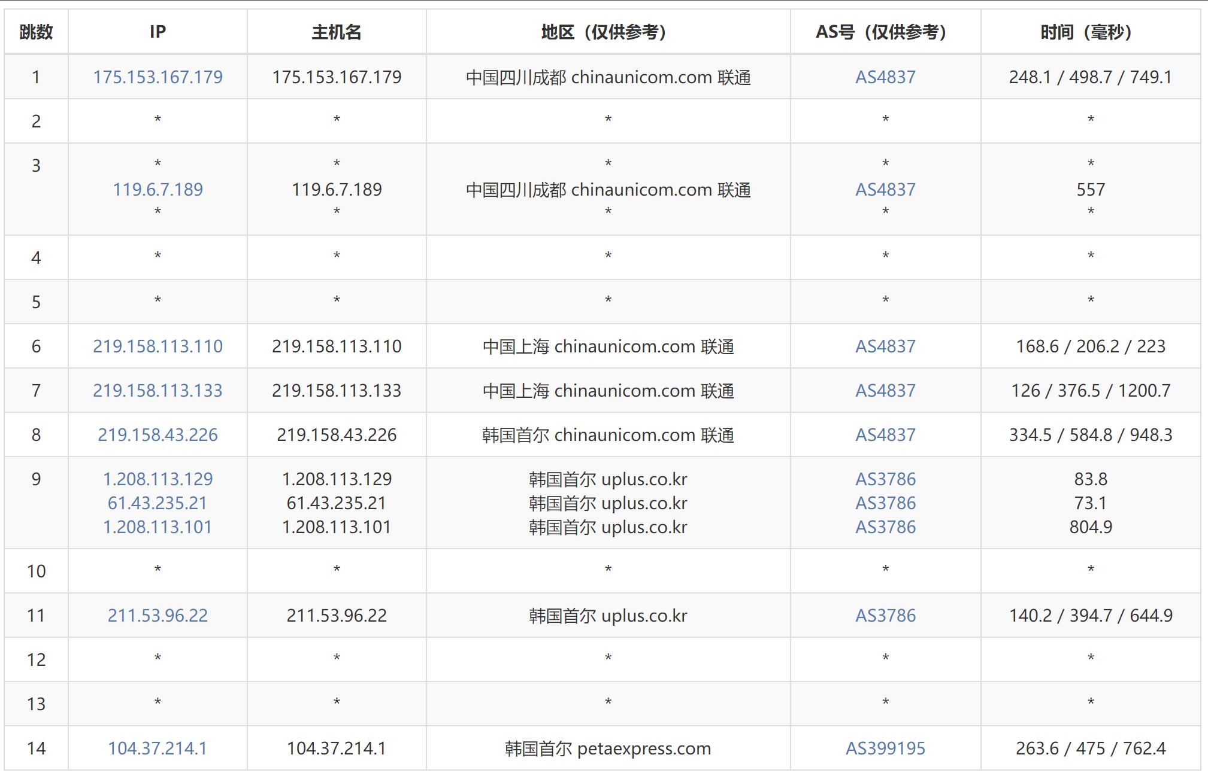Screen dimensions: 1208x773
Task: Open IP link 219.158.113.110
Action: point(158,346)
